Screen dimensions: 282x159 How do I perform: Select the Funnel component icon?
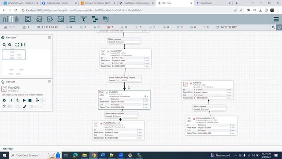(83, 19)
